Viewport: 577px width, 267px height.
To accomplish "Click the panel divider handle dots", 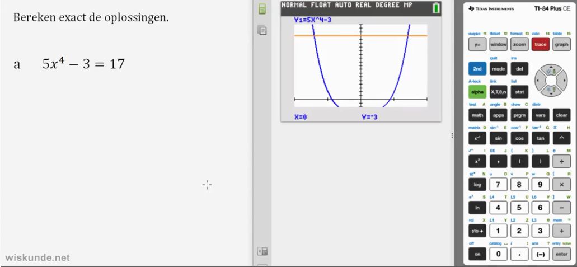I will [x=452, y=135].
